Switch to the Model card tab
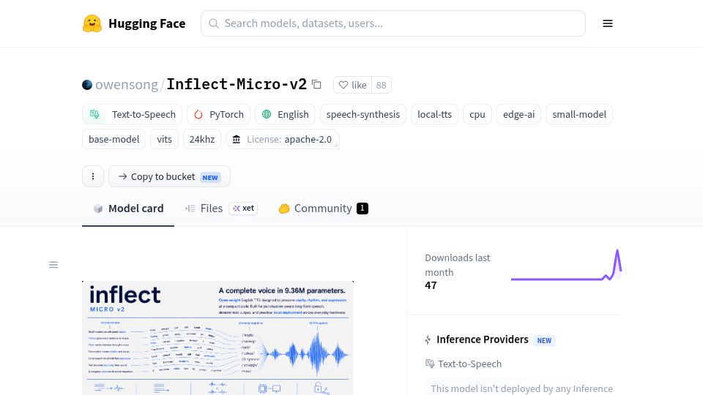Image resolution: width=703 pixels, height=395 pixels. 128,208
